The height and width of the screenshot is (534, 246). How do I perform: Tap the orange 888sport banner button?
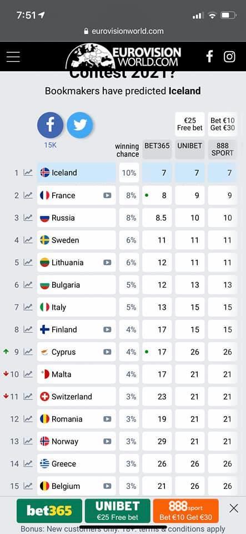click(186, 511)
